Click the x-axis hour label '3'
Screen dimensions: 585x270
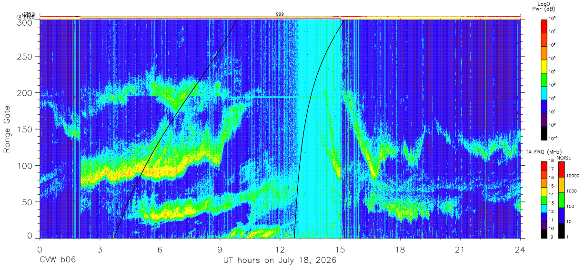point(100,249)
